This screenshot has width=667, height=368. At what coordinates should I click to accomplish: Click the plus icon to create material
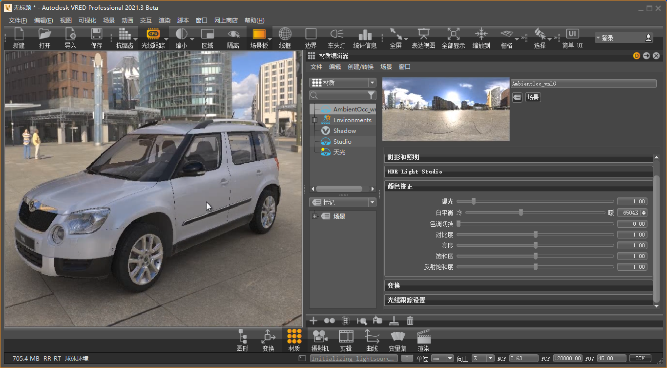pos(313,321)
